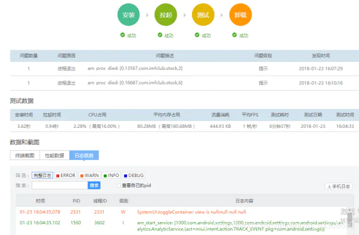Screen dimensions: 359x235
Task: Select the 日志信息 tab
Action: click(x=84, y=155)
